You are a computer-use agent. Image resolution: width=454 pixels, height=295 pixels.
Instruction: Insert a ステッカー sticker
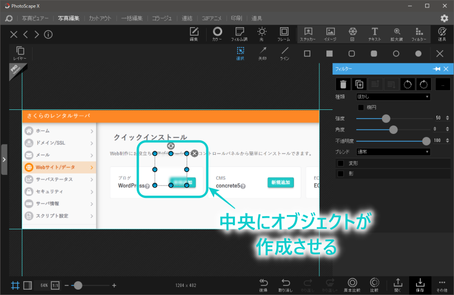pos(308,34)
